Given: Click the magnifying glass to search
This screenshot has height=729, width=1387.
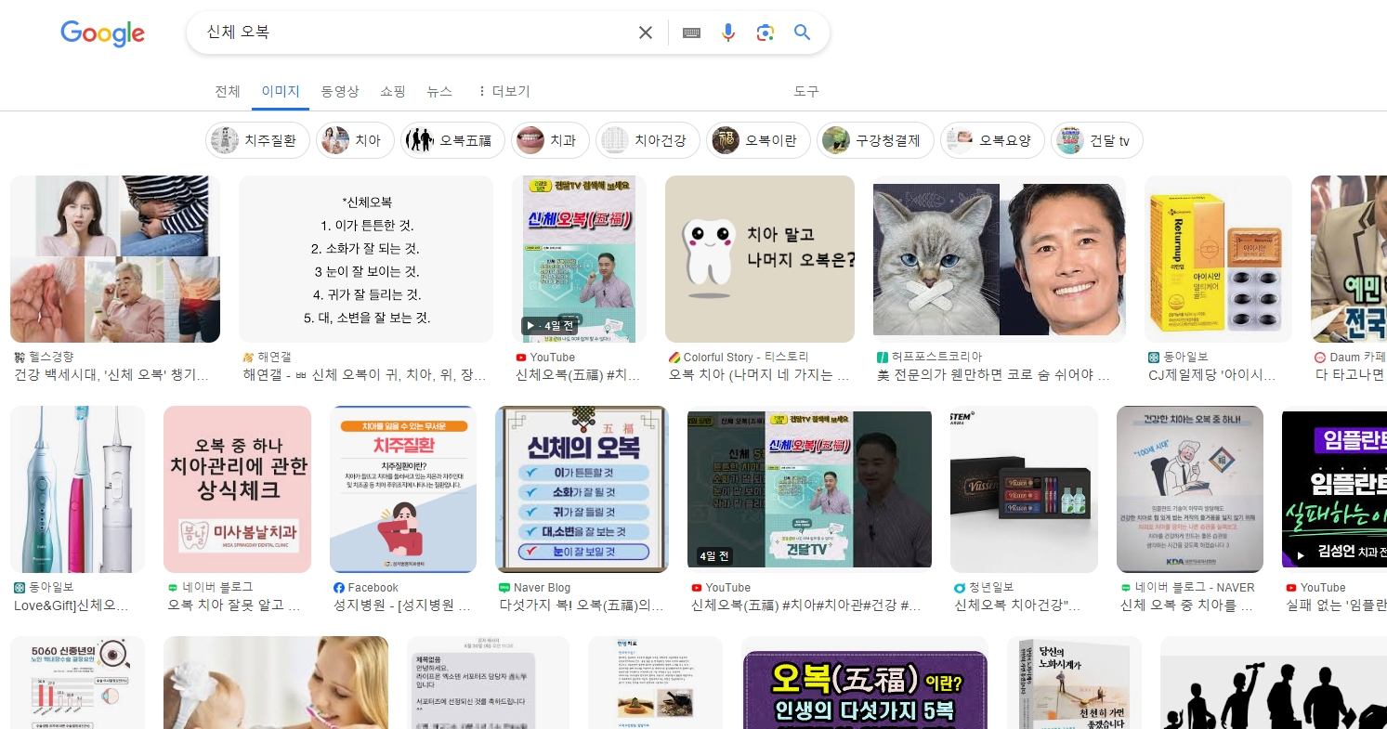Looking at the screenshot, I should [x=801, y=32].
